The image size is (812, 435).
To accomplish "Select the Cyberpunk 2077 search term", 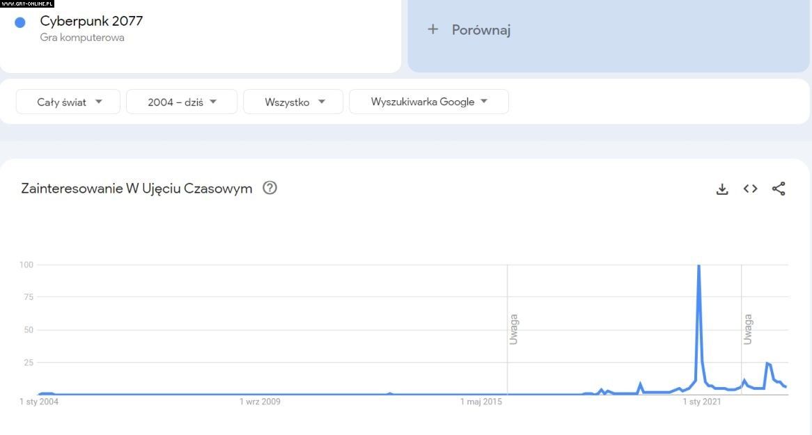I will coord(91,21).
